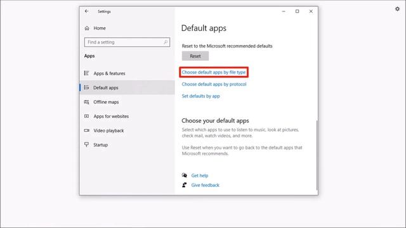
Task: Select the Apps & features sidebar icon
Action: pos(86,73)
